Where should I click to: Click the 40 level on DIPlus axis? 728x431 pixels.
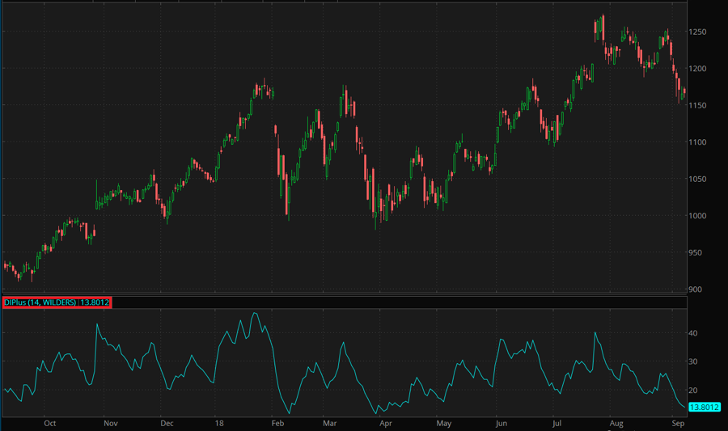coord(693,333)
